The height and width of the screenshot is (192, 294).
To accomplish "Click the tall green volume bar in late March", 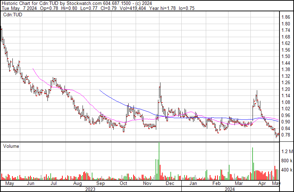I will click(252, 164).
